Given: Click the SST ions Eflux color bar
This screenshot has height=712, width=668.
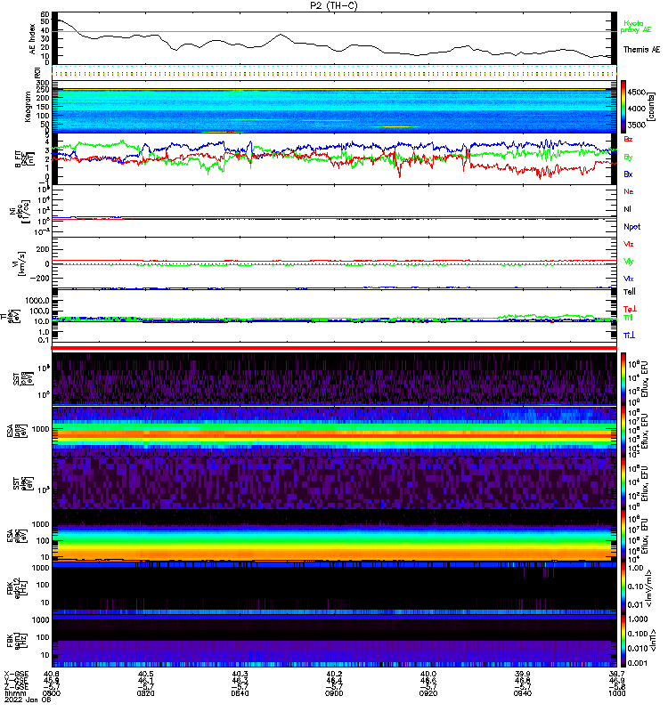Looking at the screenshot, I should (x=623, y=378).
